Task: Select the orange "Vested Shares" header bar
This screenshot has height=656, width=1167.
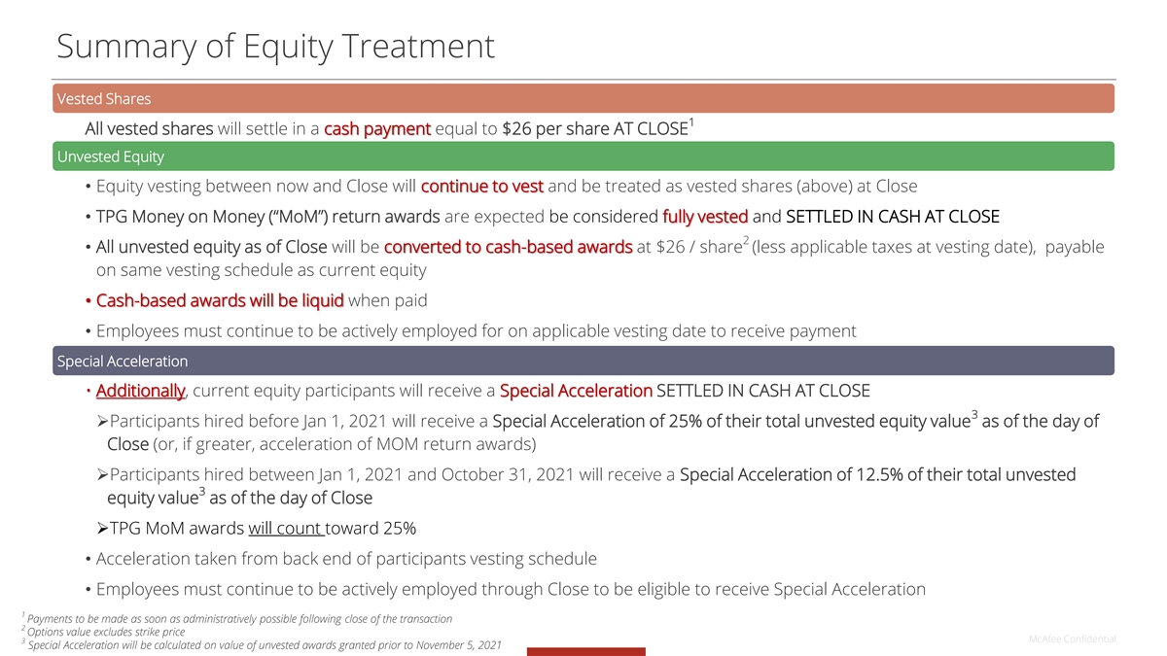Action: click(583, 99)
